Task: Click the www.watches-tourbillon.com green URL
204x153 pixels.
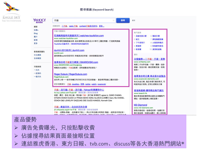Action: coord(66,38)
